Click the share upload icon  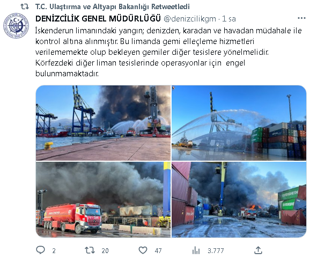coord(258,250)
